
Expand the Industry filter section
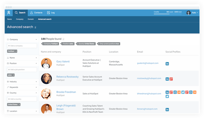[36, 82]
